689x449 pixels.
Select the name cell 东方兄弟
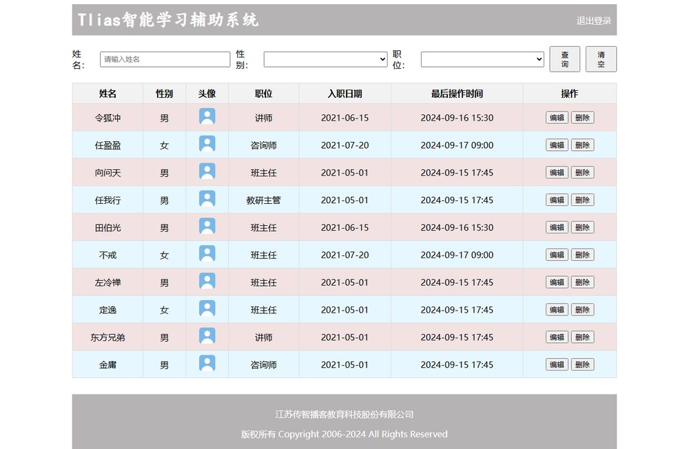click(107, 337)
